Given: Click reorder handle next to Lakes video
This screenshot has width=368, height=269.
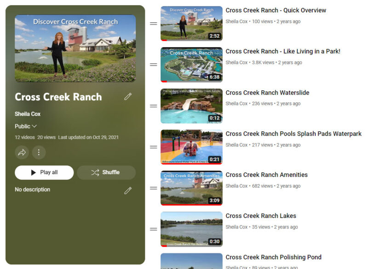Looking at the screenshot, I should 154,229.
